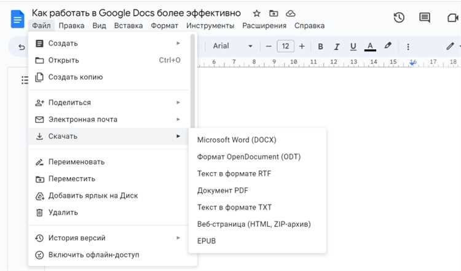Open the Расширения menu
Viewport: 461px width, 271px height.
(264, 26)
